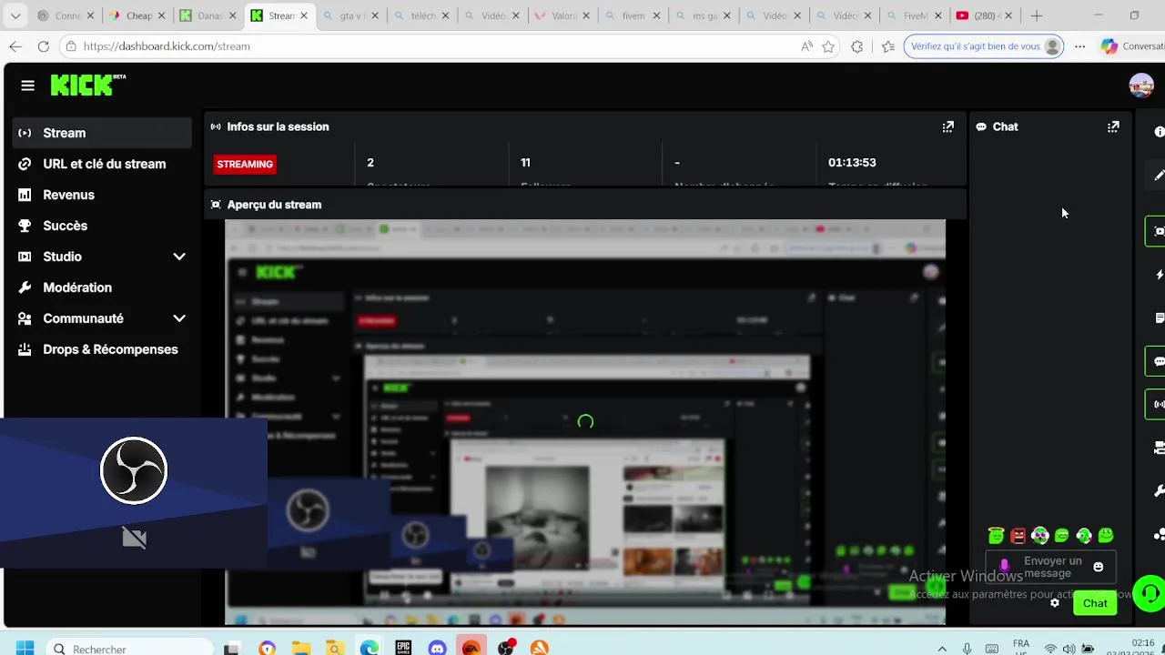Click the lightning bolt quick actions icon
This screenshot has width=1165, height=655.
click(1159, 275)
